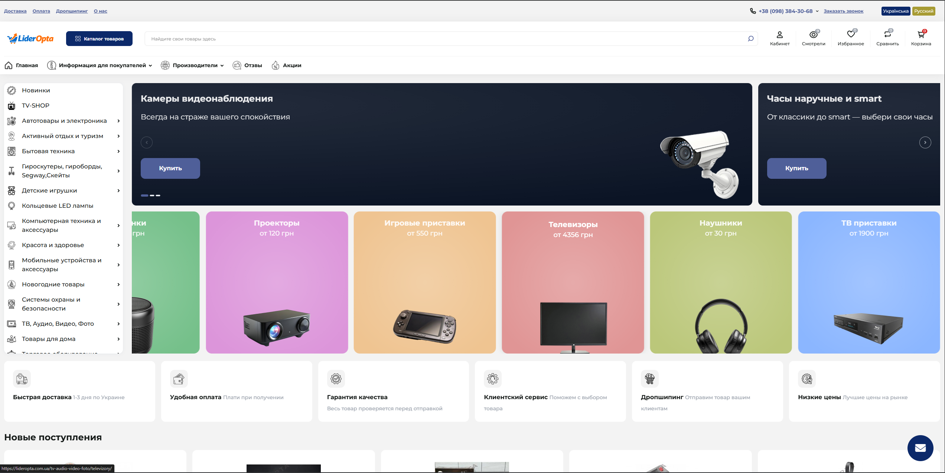Viewport: 945px width, 473px height.
Task: Click the Красота и здоровье sidebar icon
Action: coord(12,245)
